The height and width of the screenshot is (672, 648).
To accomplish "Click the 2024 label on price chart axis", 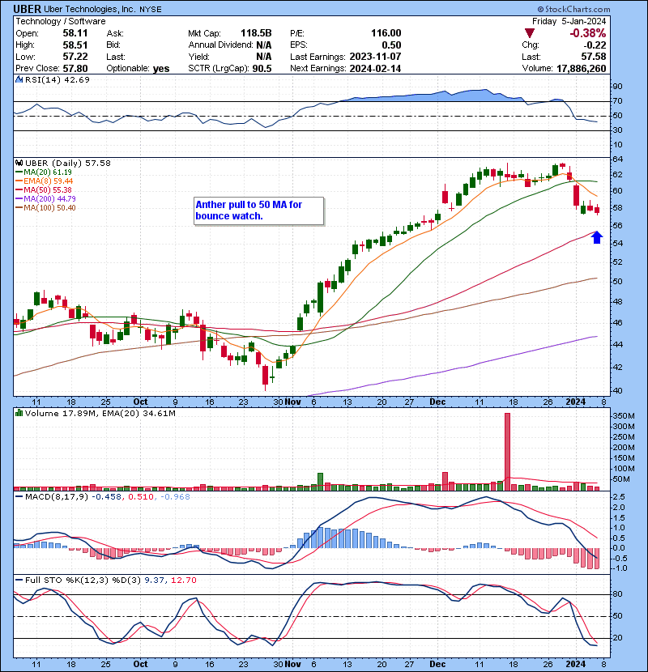I will click(576, 402).
